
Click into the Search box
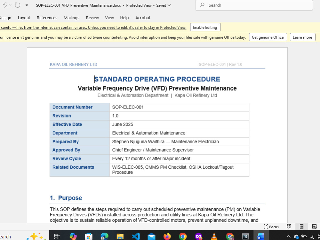pyautogui.click(x=254, y=5)
